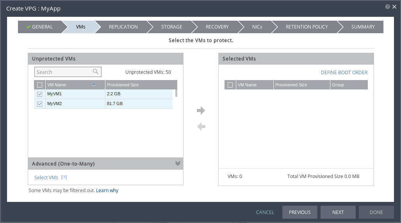Click the right arrow to add VMs
The image size is (401, 223).
(201, 111)
